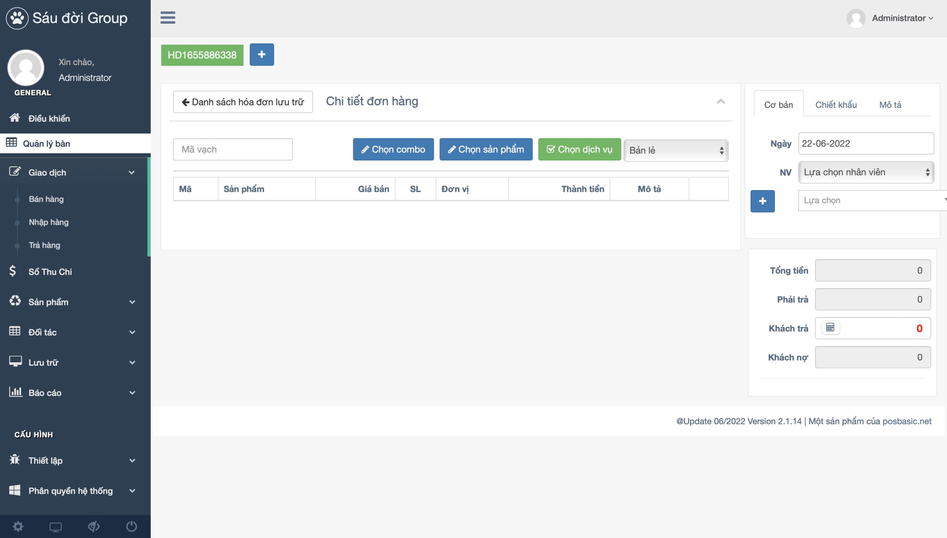
Task: Click the Chọn dịch vụ button
Action: [579, 149]
